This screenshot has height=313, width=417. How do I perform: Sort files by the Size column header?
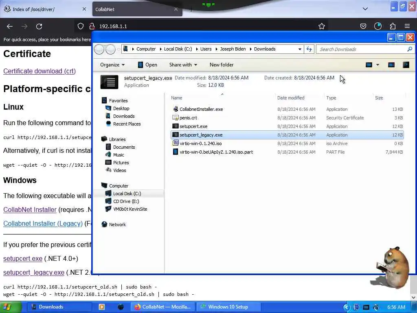379,98
